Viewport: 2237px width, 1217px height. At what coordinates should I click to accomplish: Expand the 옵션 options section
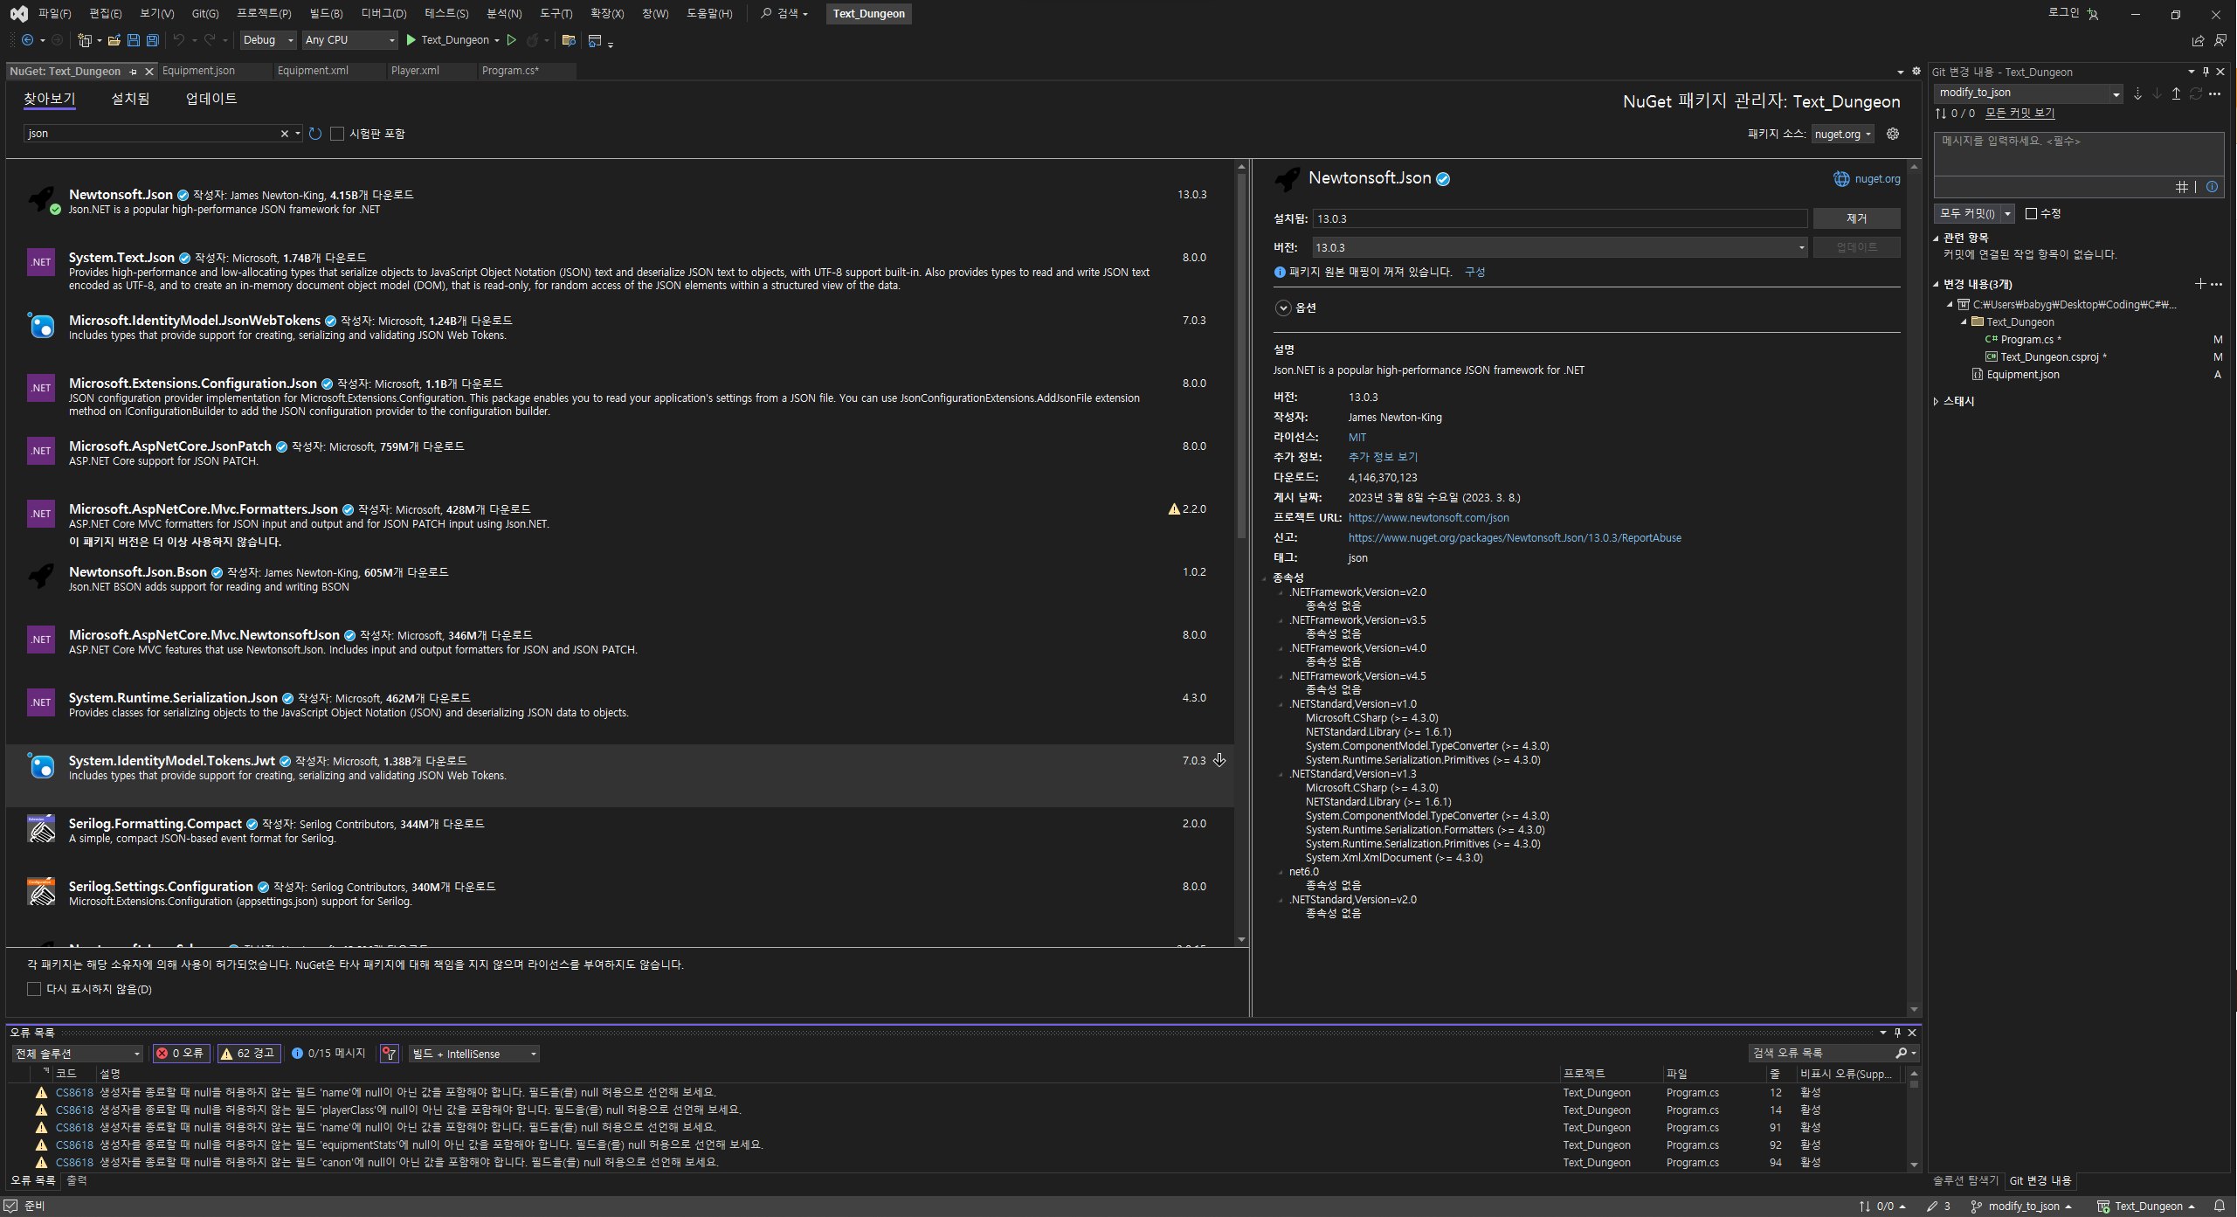click(1283, 308)
